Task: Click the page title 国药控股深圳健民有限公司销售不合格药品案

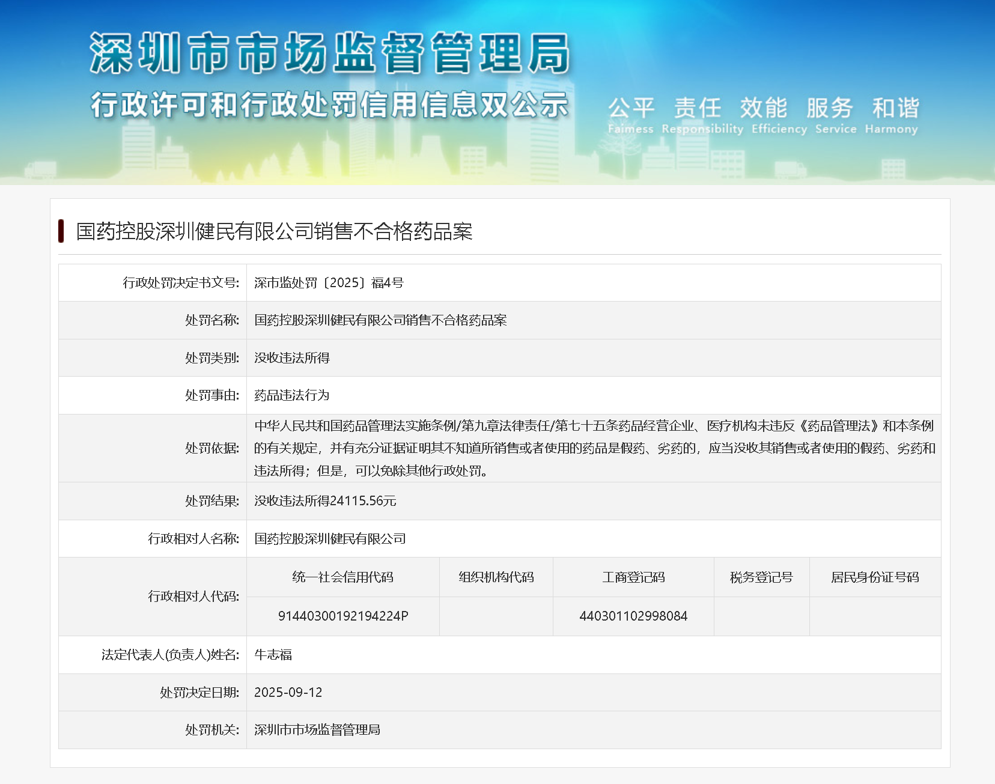Action: pyautogui.click(x=274, y=231)
